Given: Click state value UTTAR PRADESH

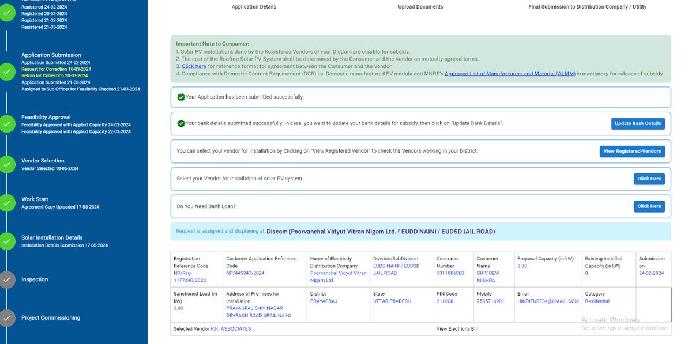Looking at the screenshot, I should pos(392,301).
